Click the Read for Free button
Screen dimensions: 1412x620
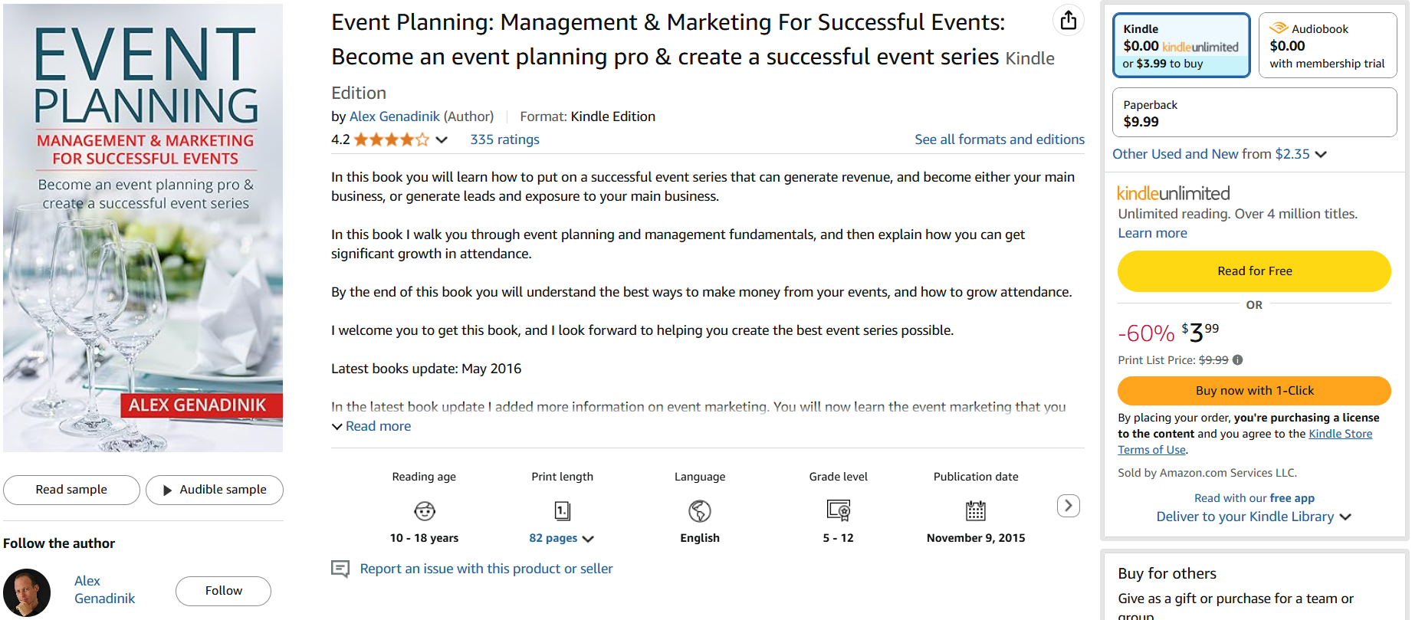tap(1254, 271)
